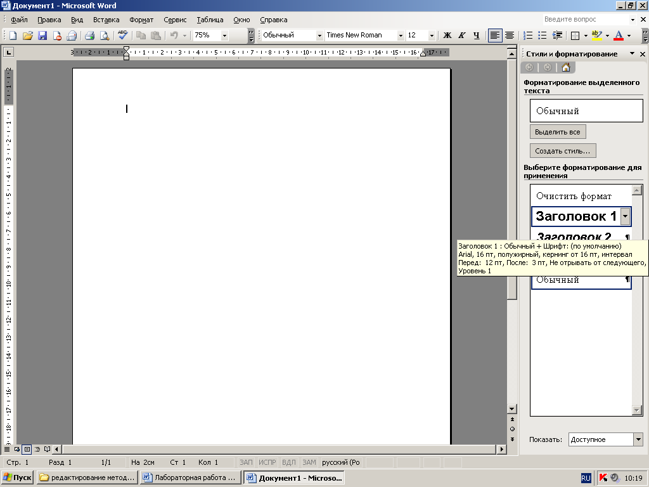Apply the red font color

point(619,36)
